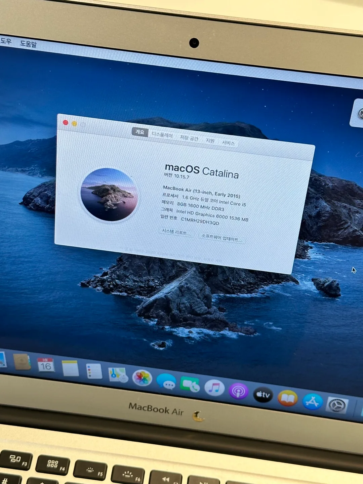Launch the App Store from the Dock
Screen dimensions: 363x484
click(313, 402)
